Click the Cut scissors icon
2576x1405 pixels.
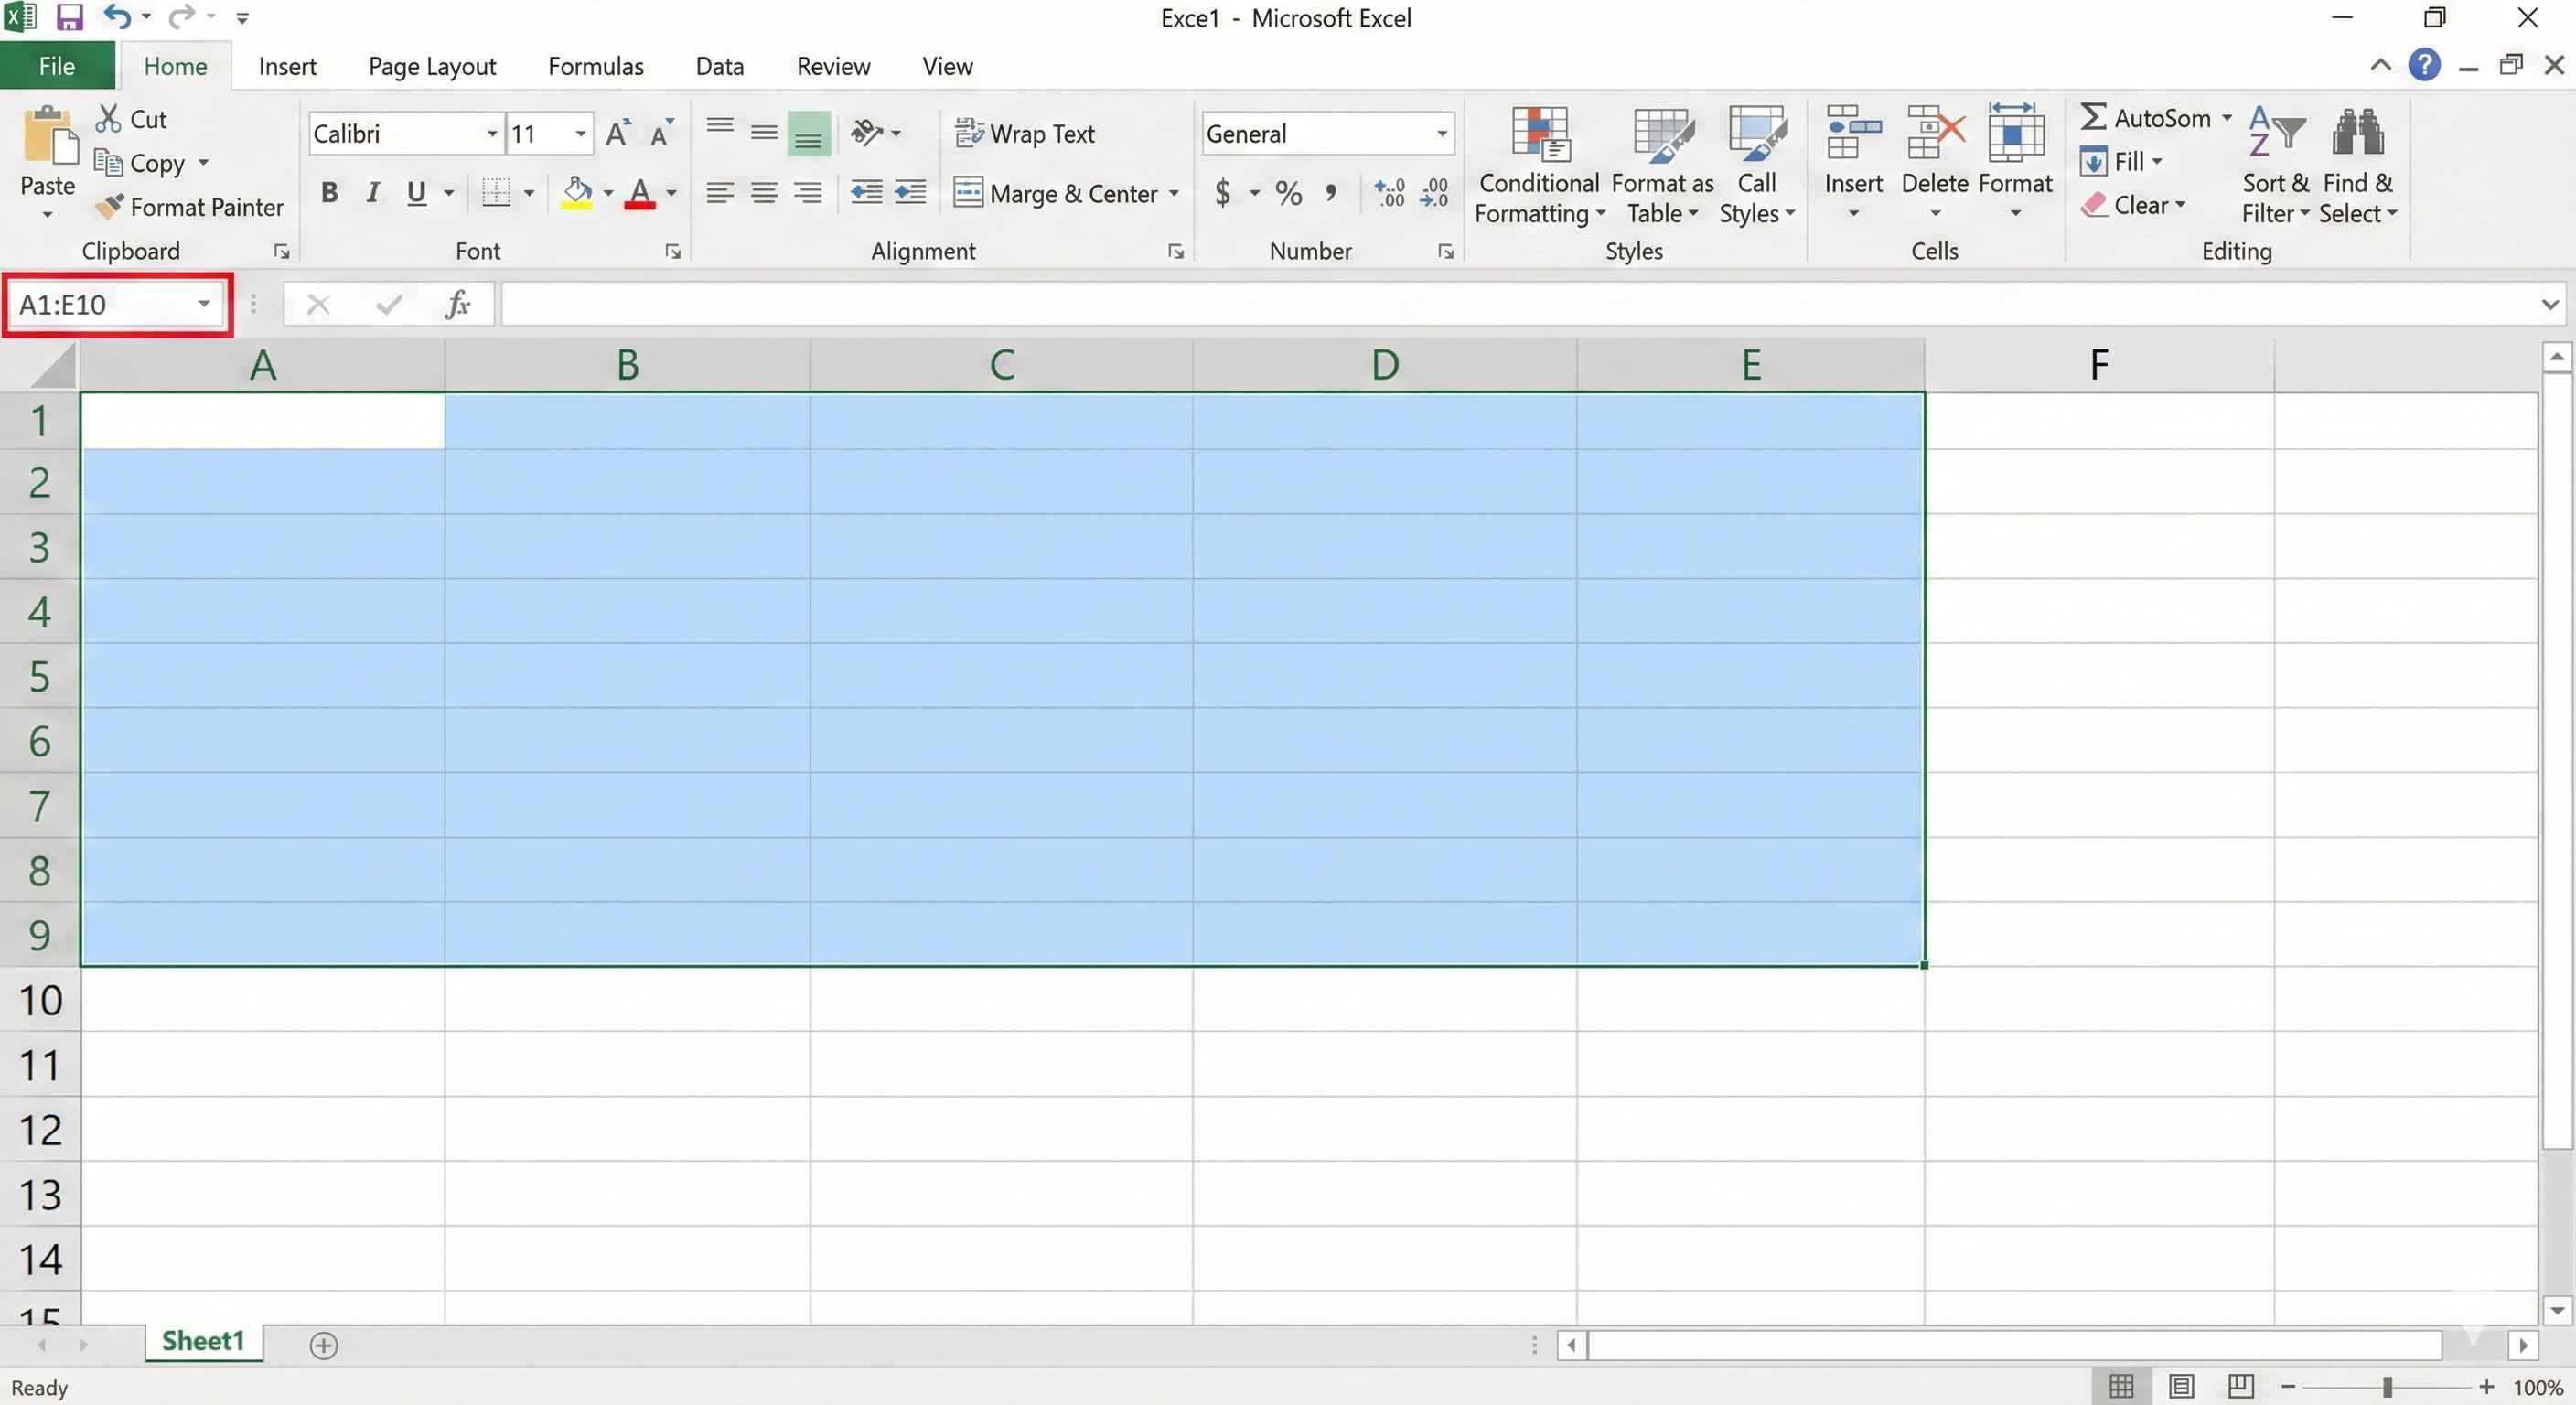pos(108,119)
